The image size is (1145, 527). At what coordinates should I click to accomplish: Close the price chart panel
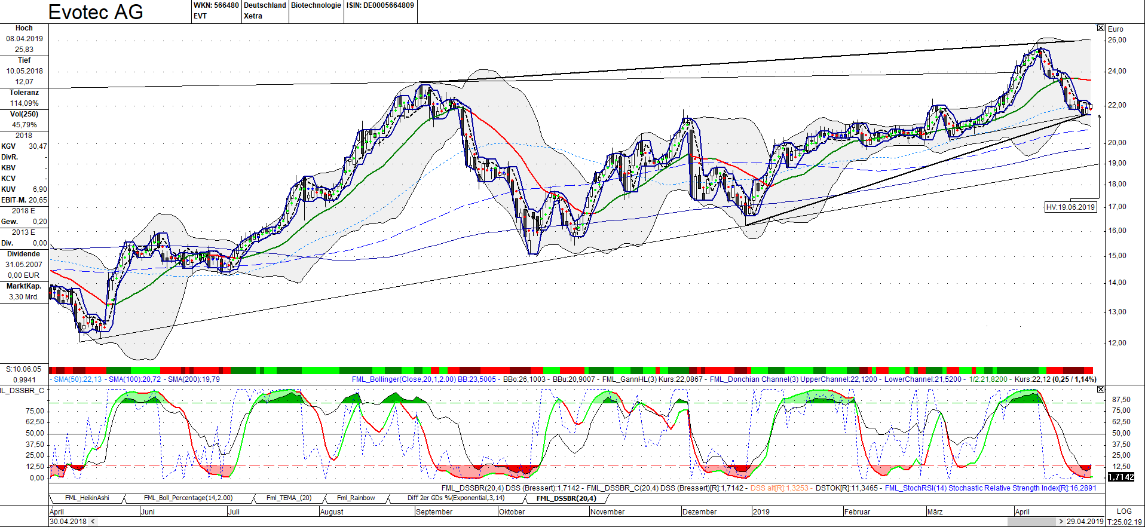1101,28
